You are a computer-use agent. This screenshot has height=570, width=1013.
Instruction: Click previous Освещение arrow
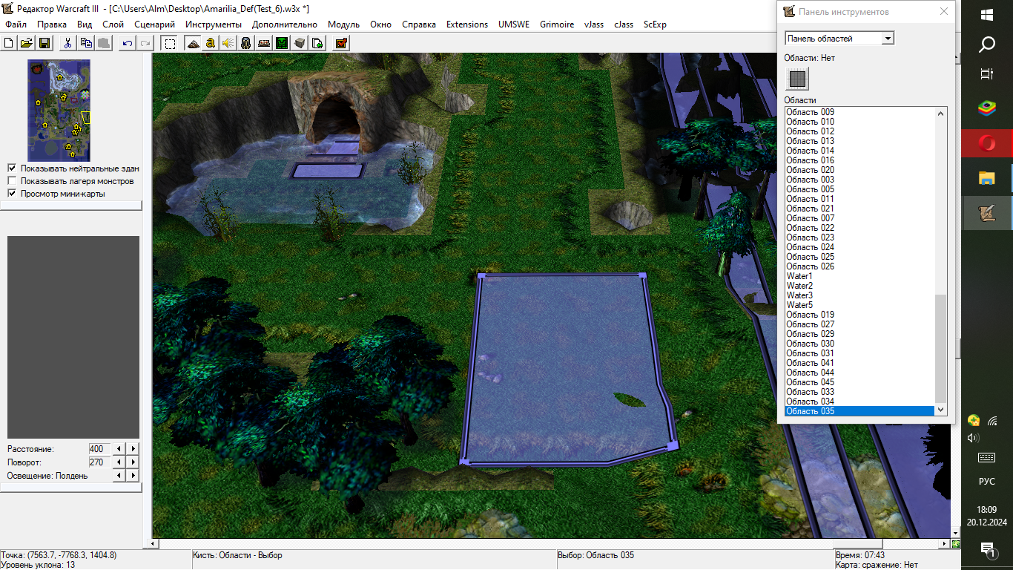tap(119, 476)
